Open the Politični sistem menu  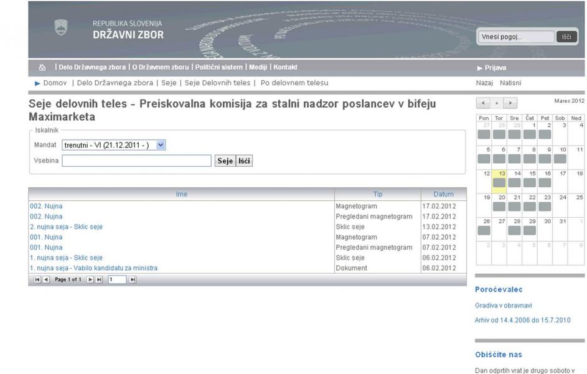click(x=218, y=67)
